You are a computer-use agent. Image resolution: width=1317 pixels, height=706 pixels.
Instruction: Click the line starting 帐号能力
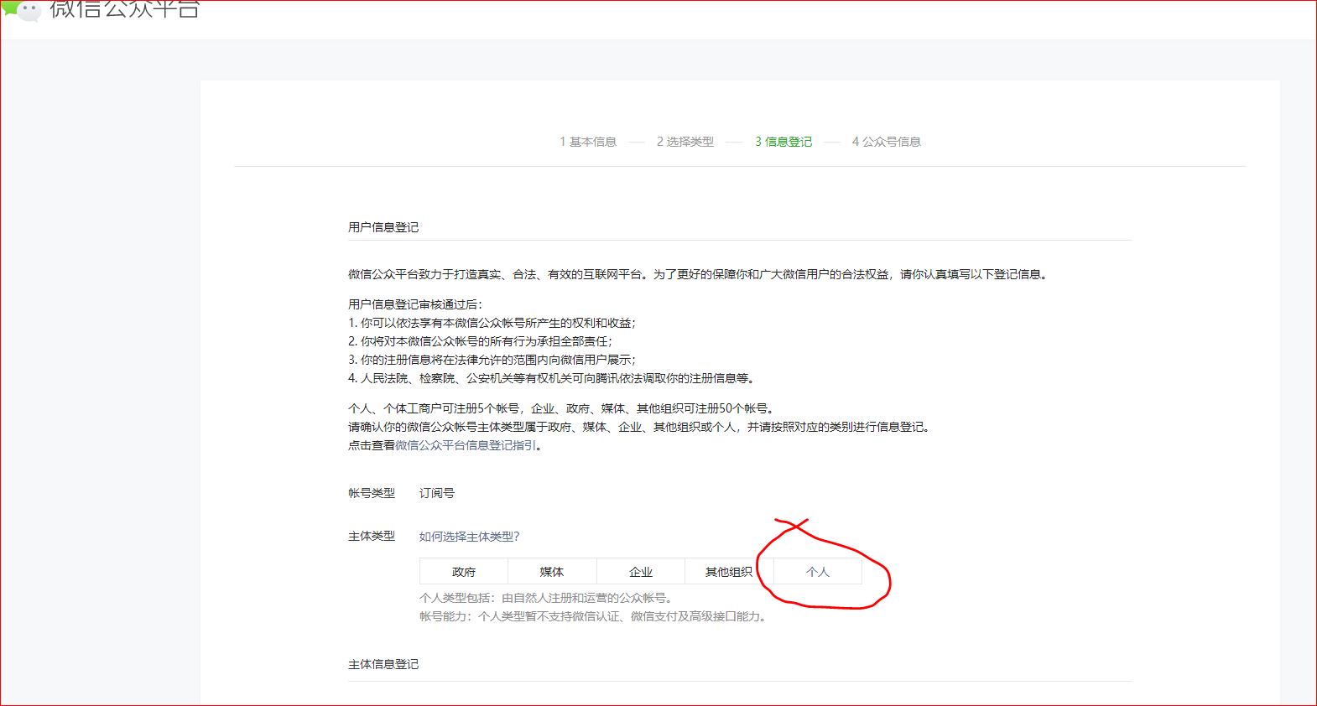[593, 616]
